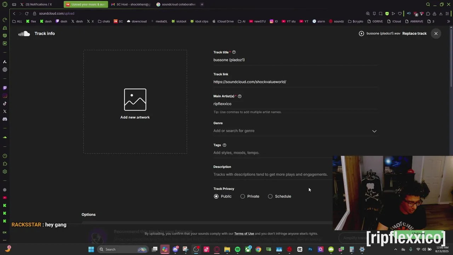Image resolution: width=453 pixels, height=255 pixels.
Task: Click the Track title field
Action: point(295,60)
